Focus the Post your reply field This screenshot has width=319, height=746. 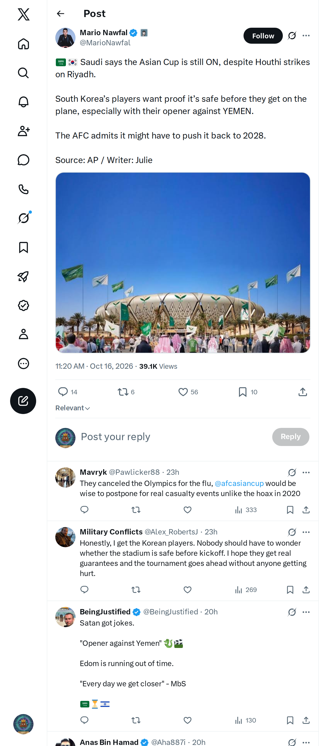[x=173, y=437]
